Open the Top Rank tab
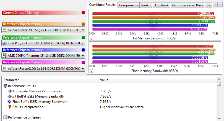This screenshot has height=121, width=224. [162, 5]
